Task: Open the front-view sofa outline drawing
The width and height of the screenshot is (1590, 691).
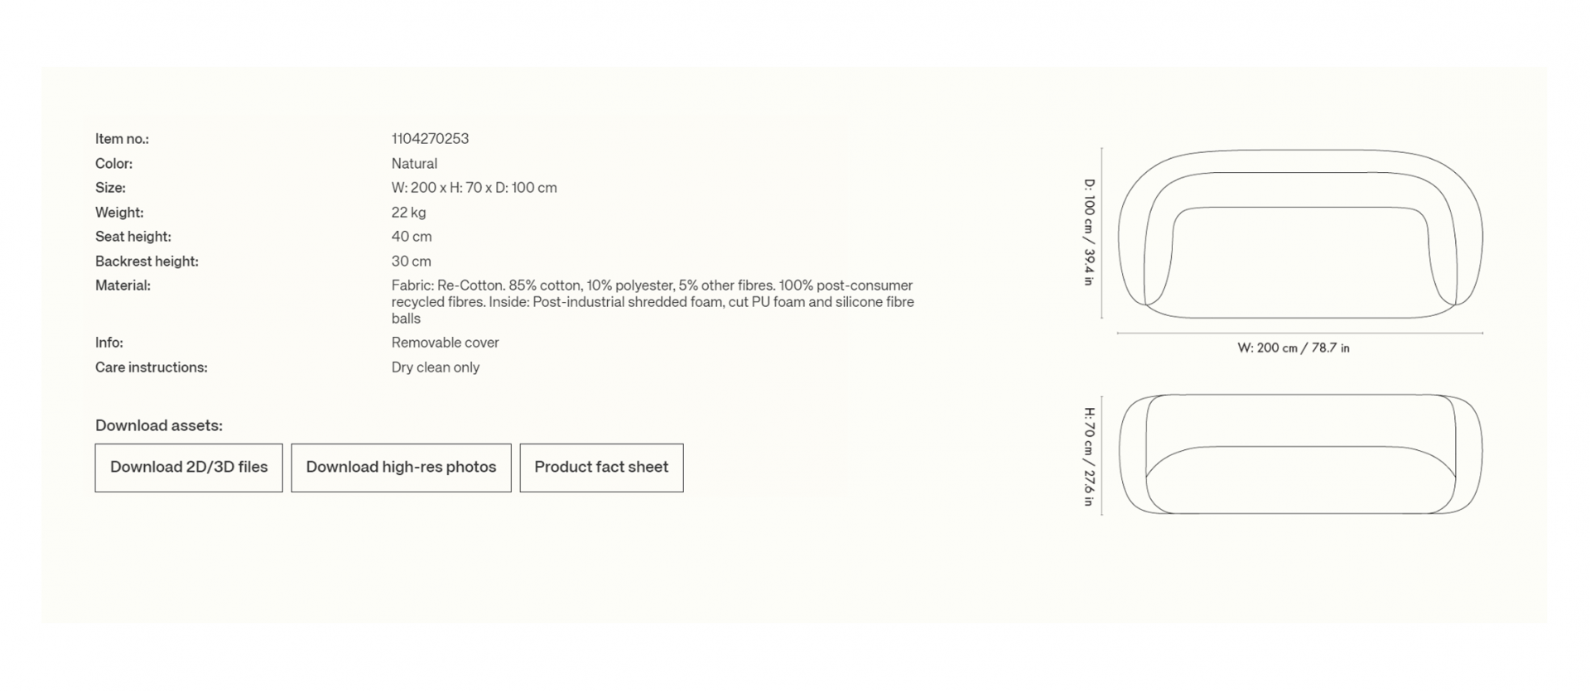Action: tap(1300, 454)
